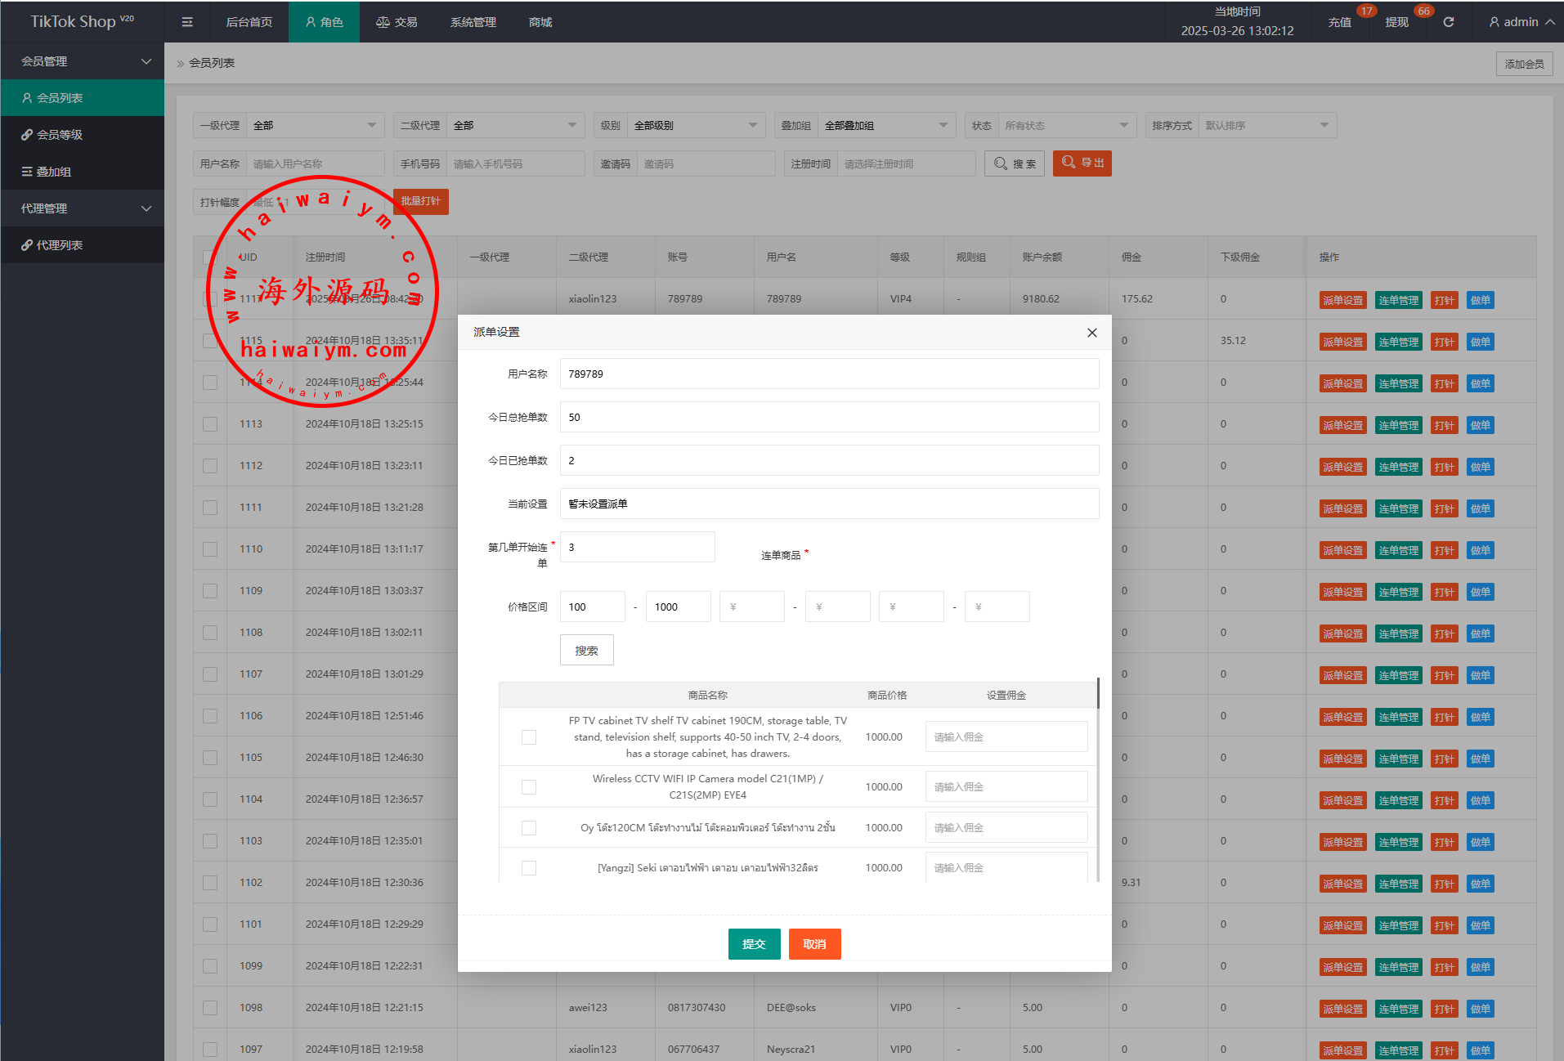Check the FP TV cabinet product checkbox
1564x1061 pixels.
529,737
